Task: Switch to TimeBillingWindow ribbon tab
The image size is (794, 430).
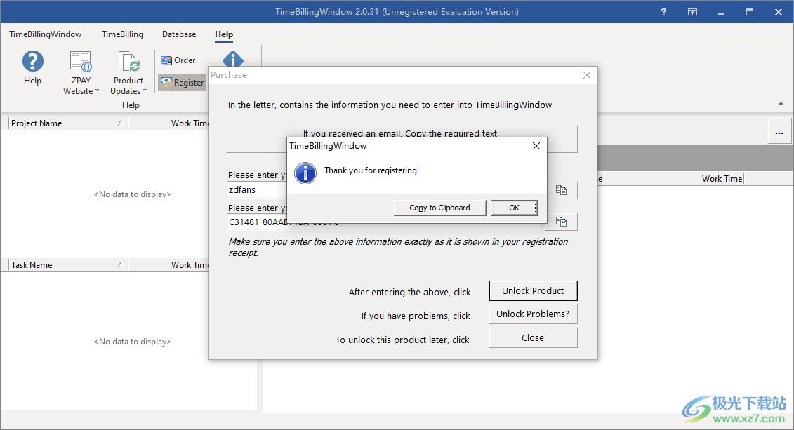Action: (x=46, y=34)
